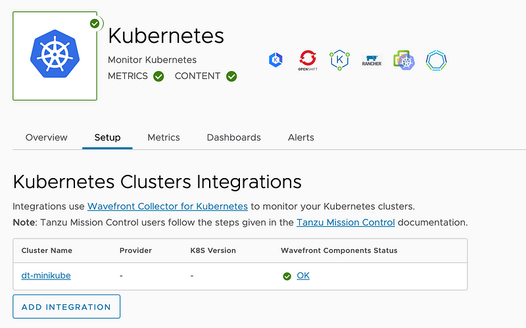
Task: Click the OK status link
Action: tap(303, 275)
